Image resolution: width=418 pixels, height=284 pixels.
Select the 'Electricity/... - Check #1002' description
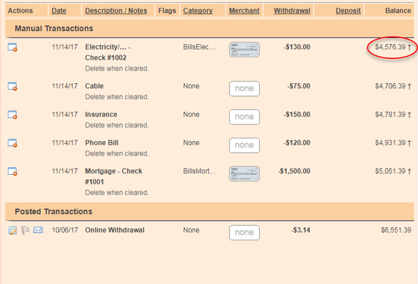coord(108,52)
